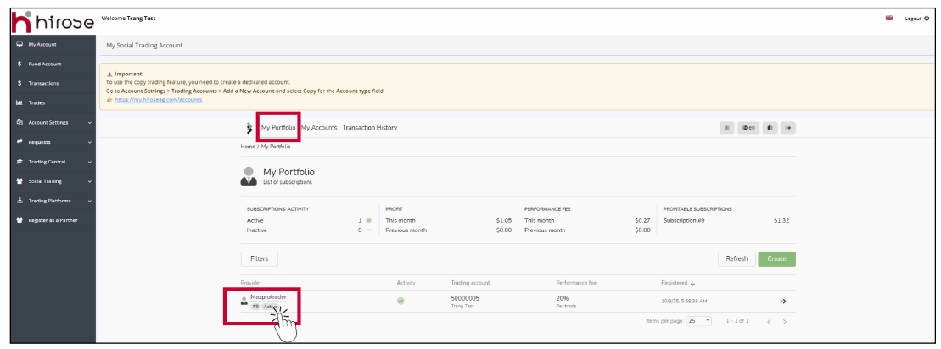Open Transaction History tab
941x349 pixels.
pos(369,128)
